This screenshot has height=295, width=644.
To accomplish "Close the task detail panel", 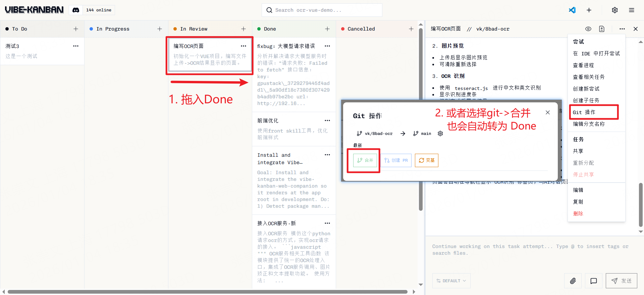I will (x=636, y=29).
